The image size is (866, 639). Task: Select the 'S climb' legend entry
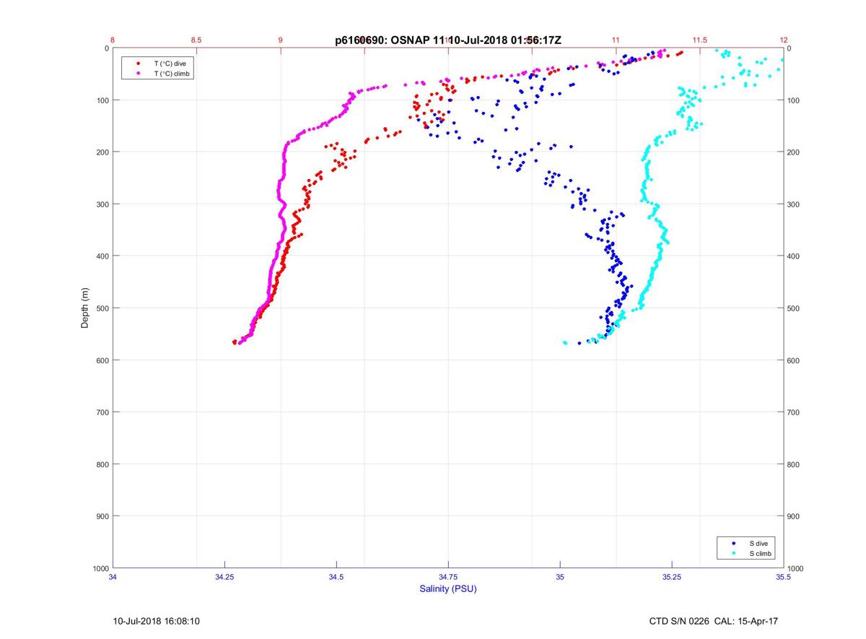click(761, 553)
